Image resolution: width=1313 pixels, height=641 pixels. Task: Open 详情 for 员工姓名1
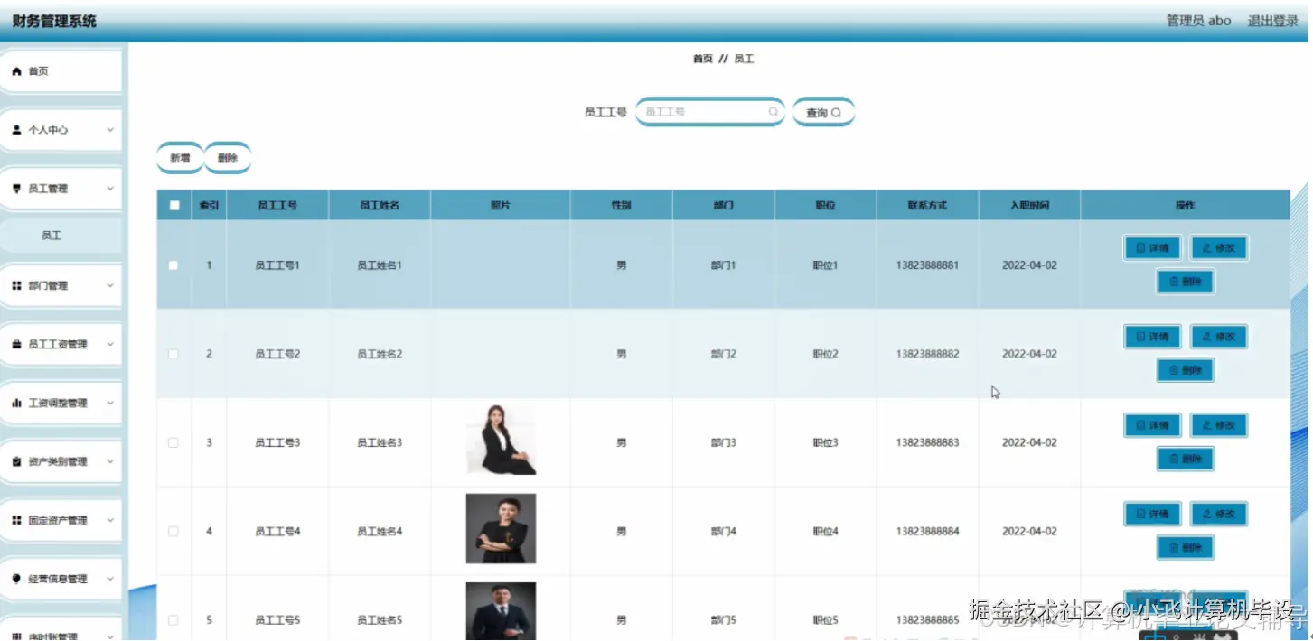pyautogui.click(x=1152, y=248)
